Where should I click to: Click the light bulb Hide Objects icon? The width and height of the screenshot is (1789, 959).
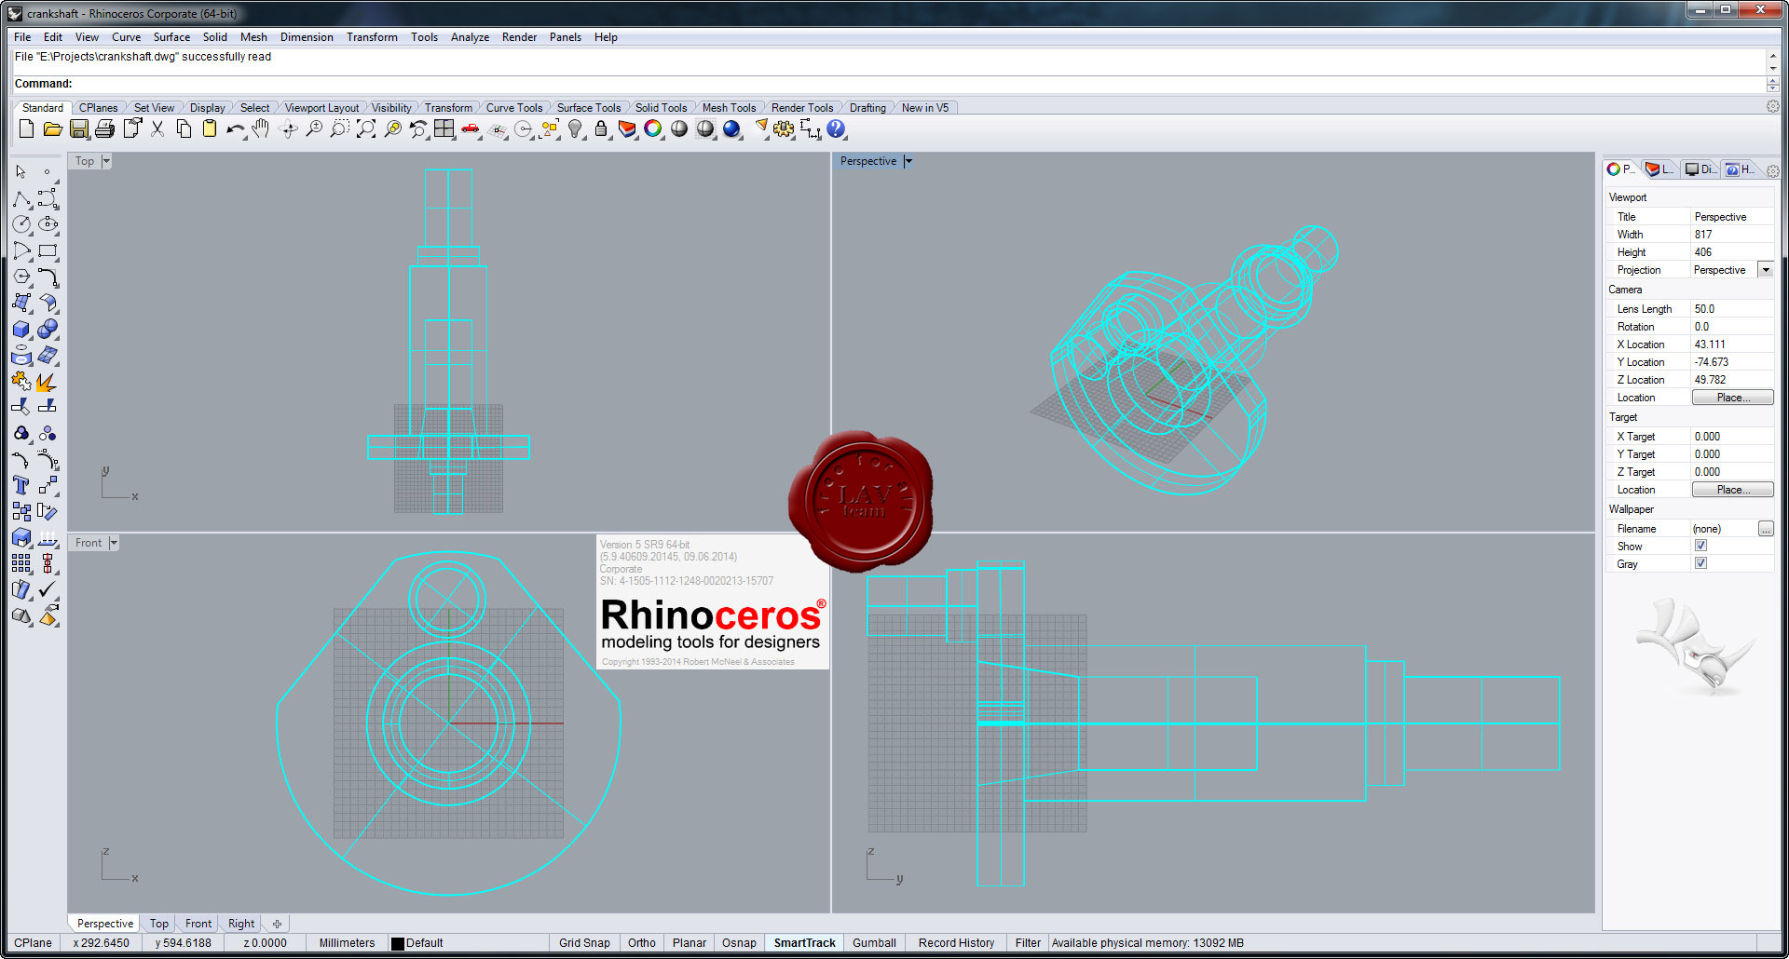pos(575,129)
